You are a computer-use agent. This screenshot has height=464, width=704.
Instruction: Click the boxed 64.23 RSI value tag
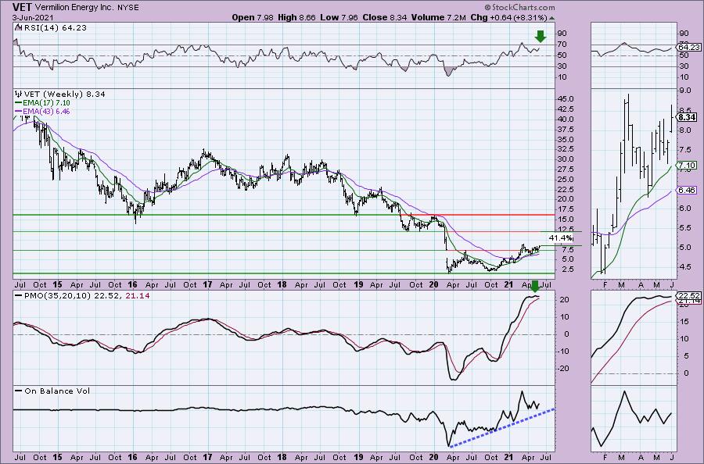click(x=689, y=47)
